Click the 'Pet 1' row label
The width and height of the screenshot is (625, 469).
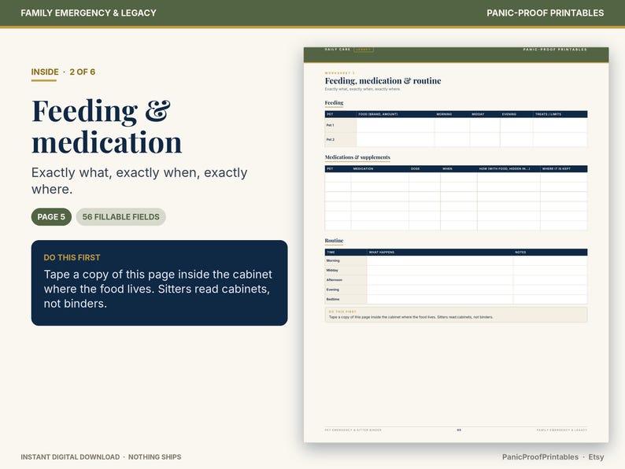(330, 125)
